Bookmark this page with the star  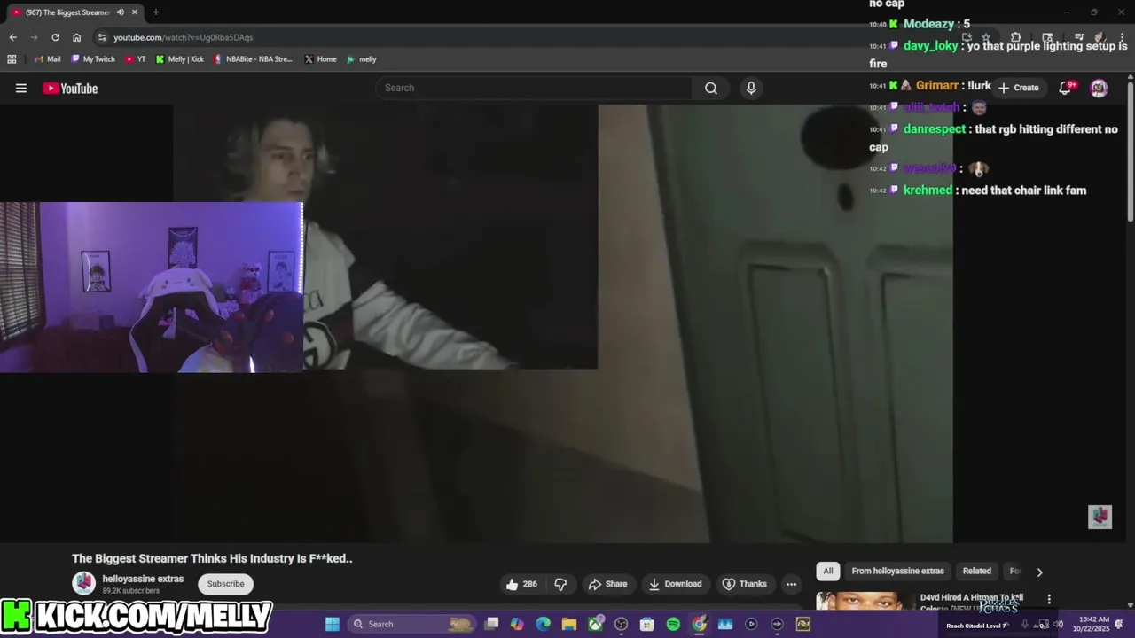[986, 37]
